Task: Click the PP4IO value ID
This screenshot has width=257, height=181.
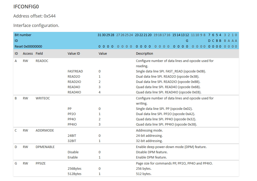Action: click(72, 125)
